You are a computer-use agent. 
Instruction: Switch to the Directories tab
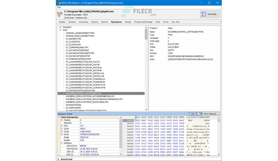pyautogui.click(x=83, y=22)
